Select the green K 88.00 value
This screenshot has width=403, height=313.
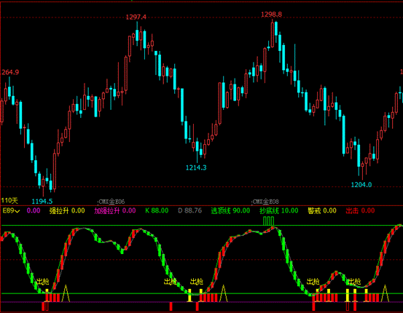[157, 211]
